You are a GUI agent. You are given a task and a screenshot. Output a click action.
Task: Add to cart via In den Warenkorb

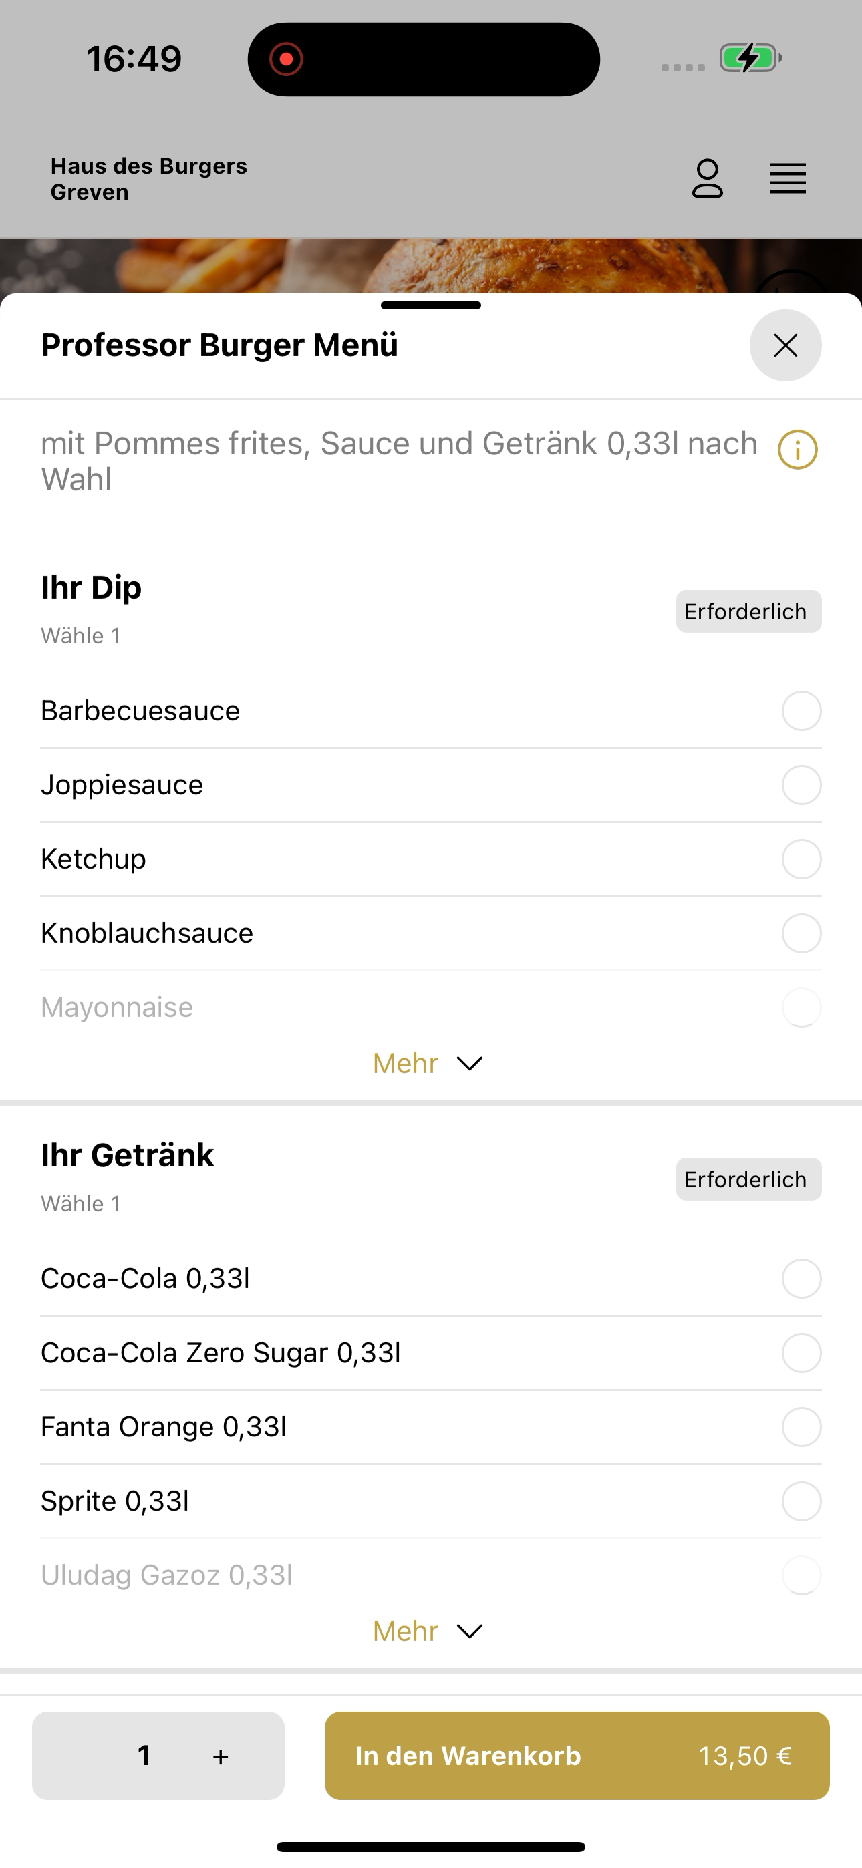[x=577, y=1756]
